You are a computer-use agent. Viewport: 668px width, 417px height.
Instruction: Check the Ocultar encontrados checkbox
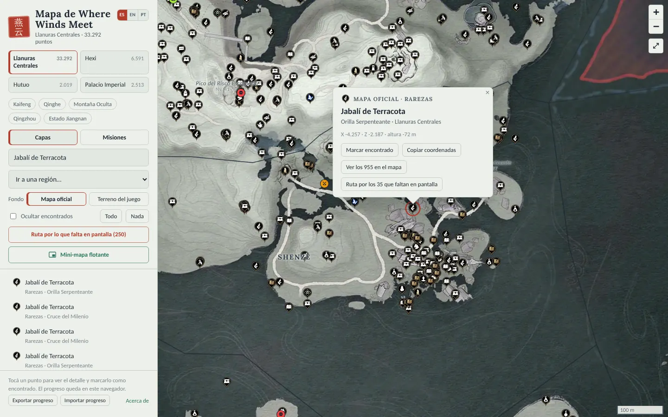[x=13, y=216]
